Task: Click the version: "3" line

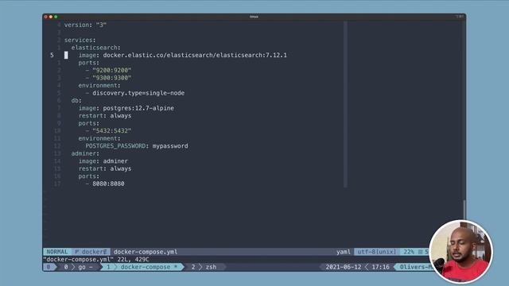Action: click(85, 25)
